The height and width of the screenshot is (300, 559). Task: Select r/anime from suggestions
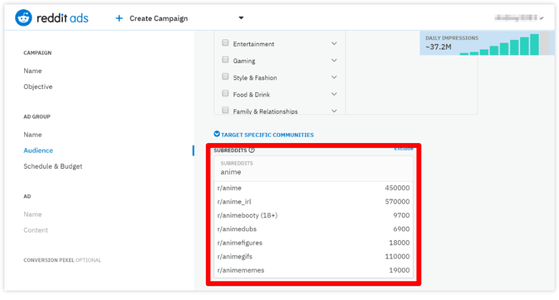(314, 187)
